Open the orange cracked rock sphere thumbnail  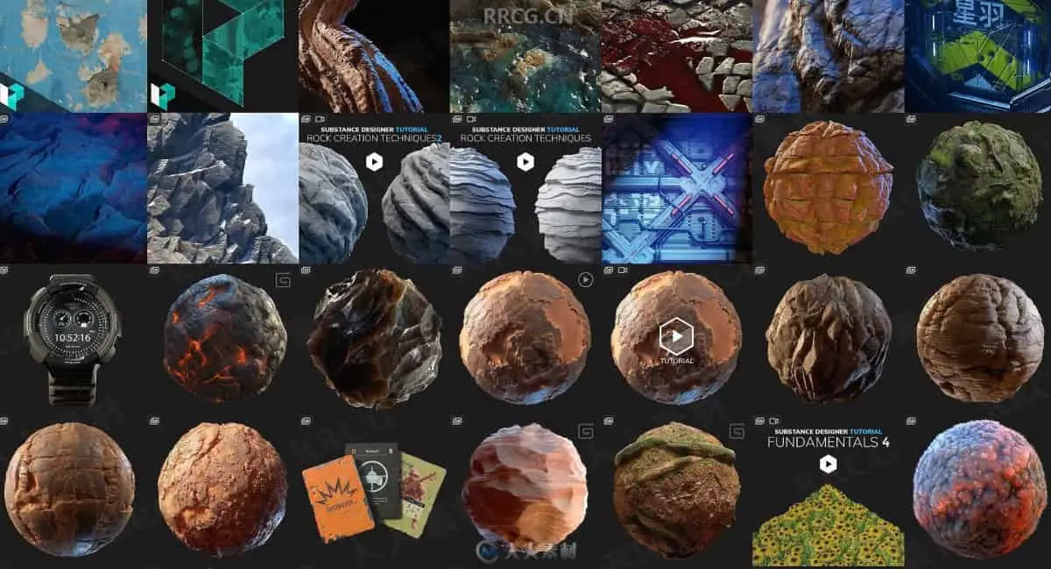(x=828, y=188)
